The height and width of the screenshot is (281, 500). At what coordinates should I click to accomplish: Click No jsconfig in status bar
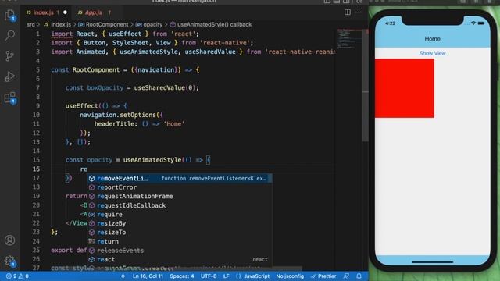coord(290,276)
